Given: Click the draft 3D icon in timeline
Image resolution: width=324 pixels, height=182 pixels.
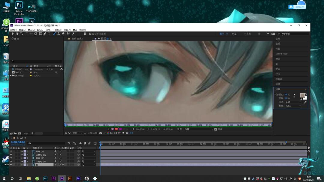Looking at the screenshot, I should [75, 143].
